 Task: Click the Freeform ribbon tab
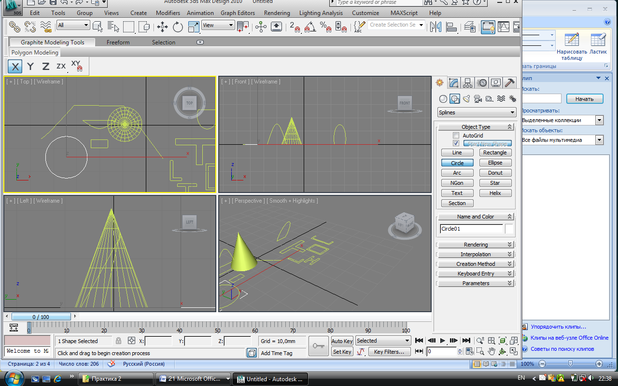click(118, 42)
